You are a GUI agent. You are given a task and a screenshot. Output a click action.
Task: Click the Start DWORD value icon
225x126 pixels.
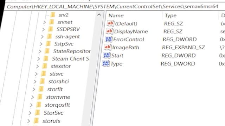coord(107,55)
